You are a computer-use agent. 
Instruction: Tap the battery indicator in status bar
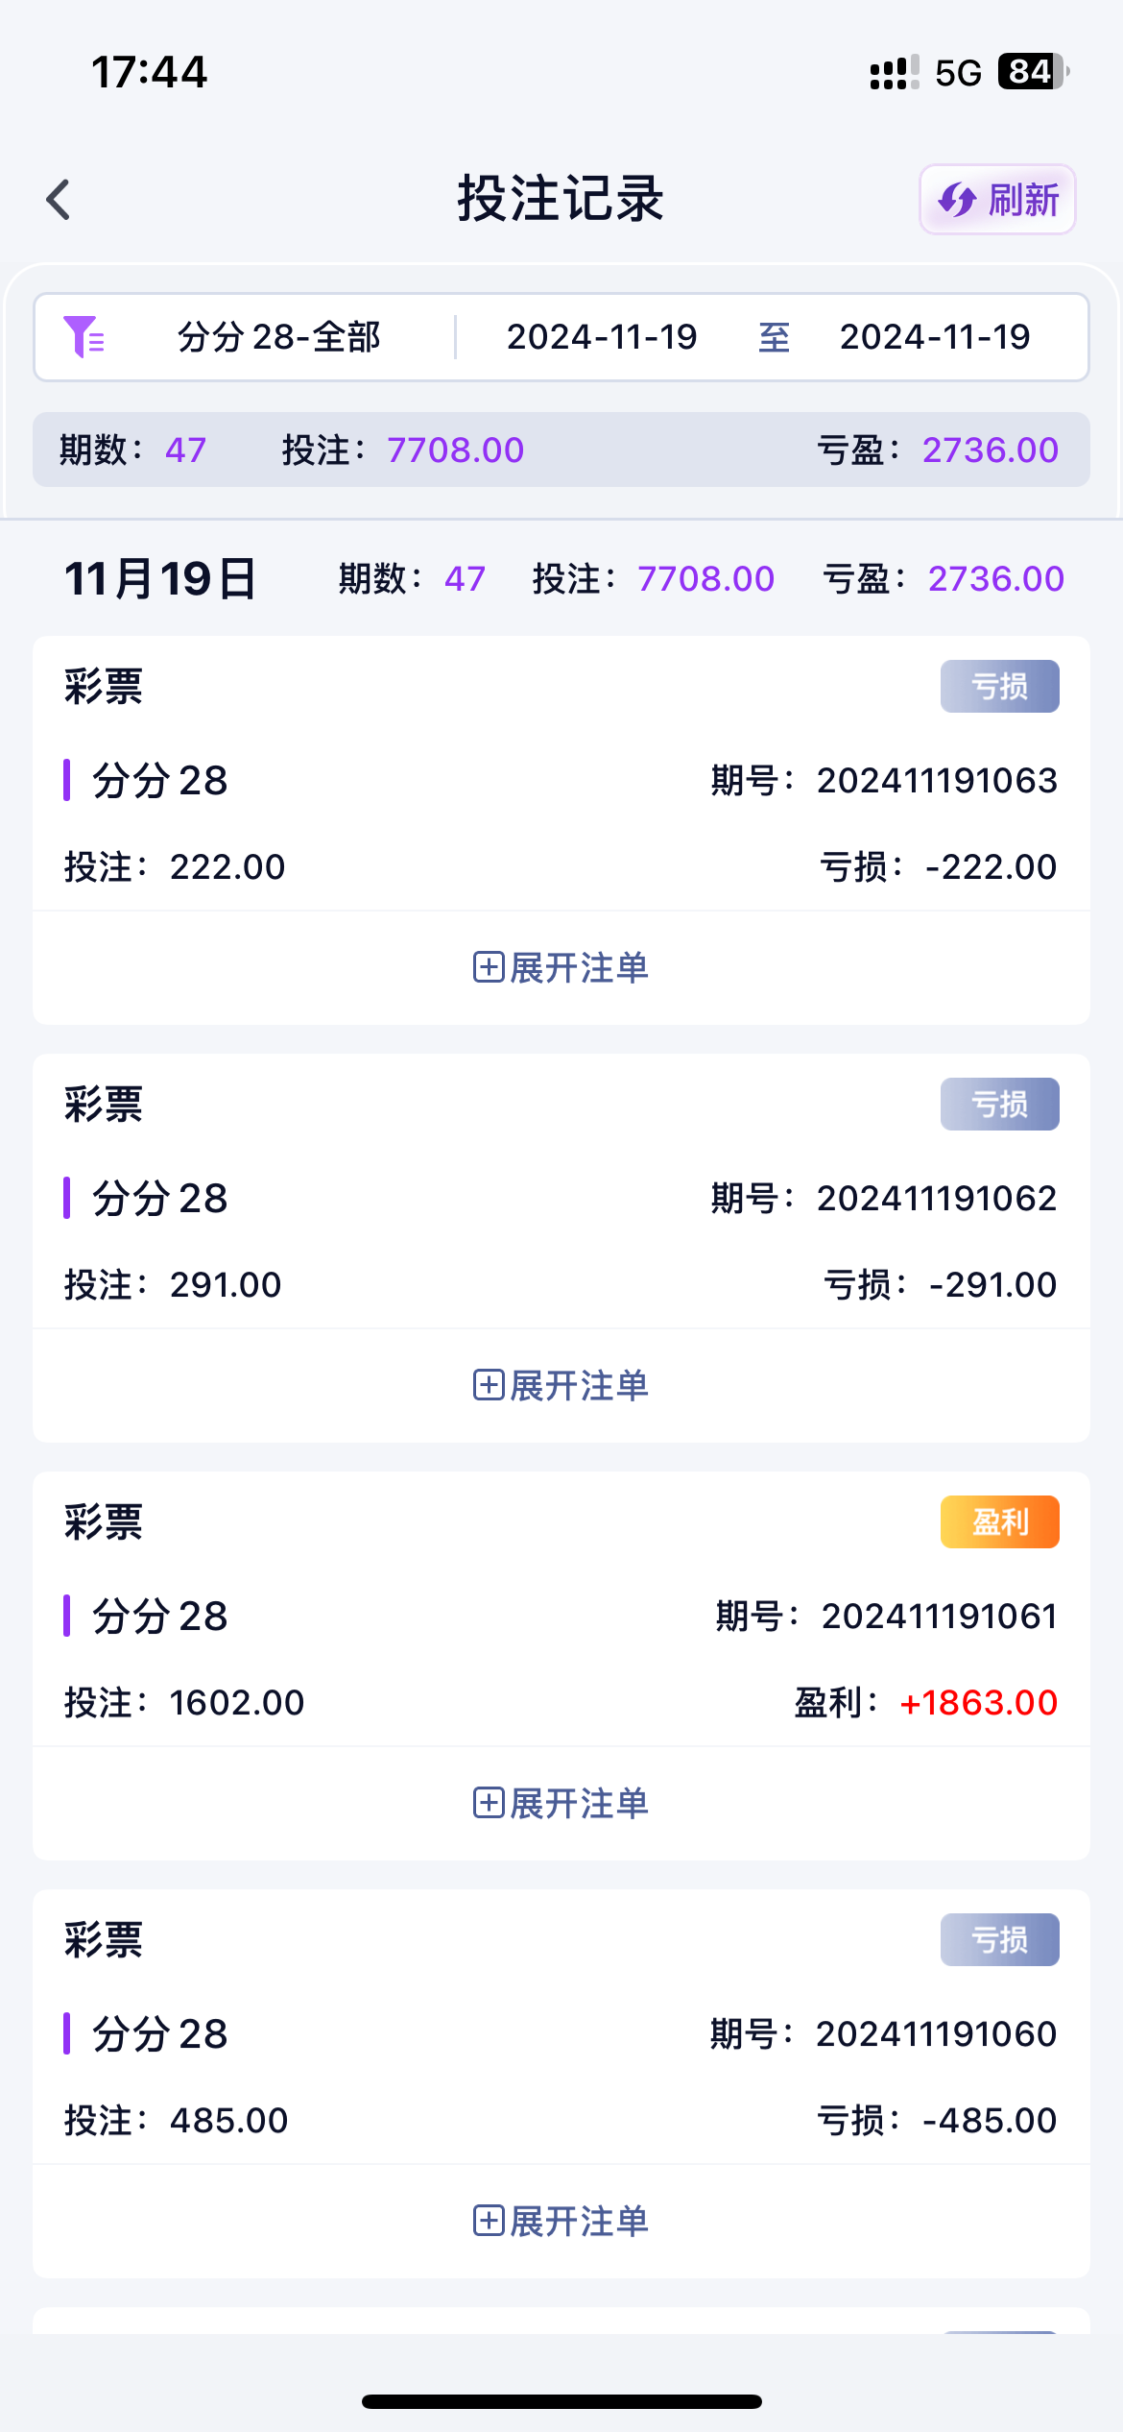[1033, 72]
